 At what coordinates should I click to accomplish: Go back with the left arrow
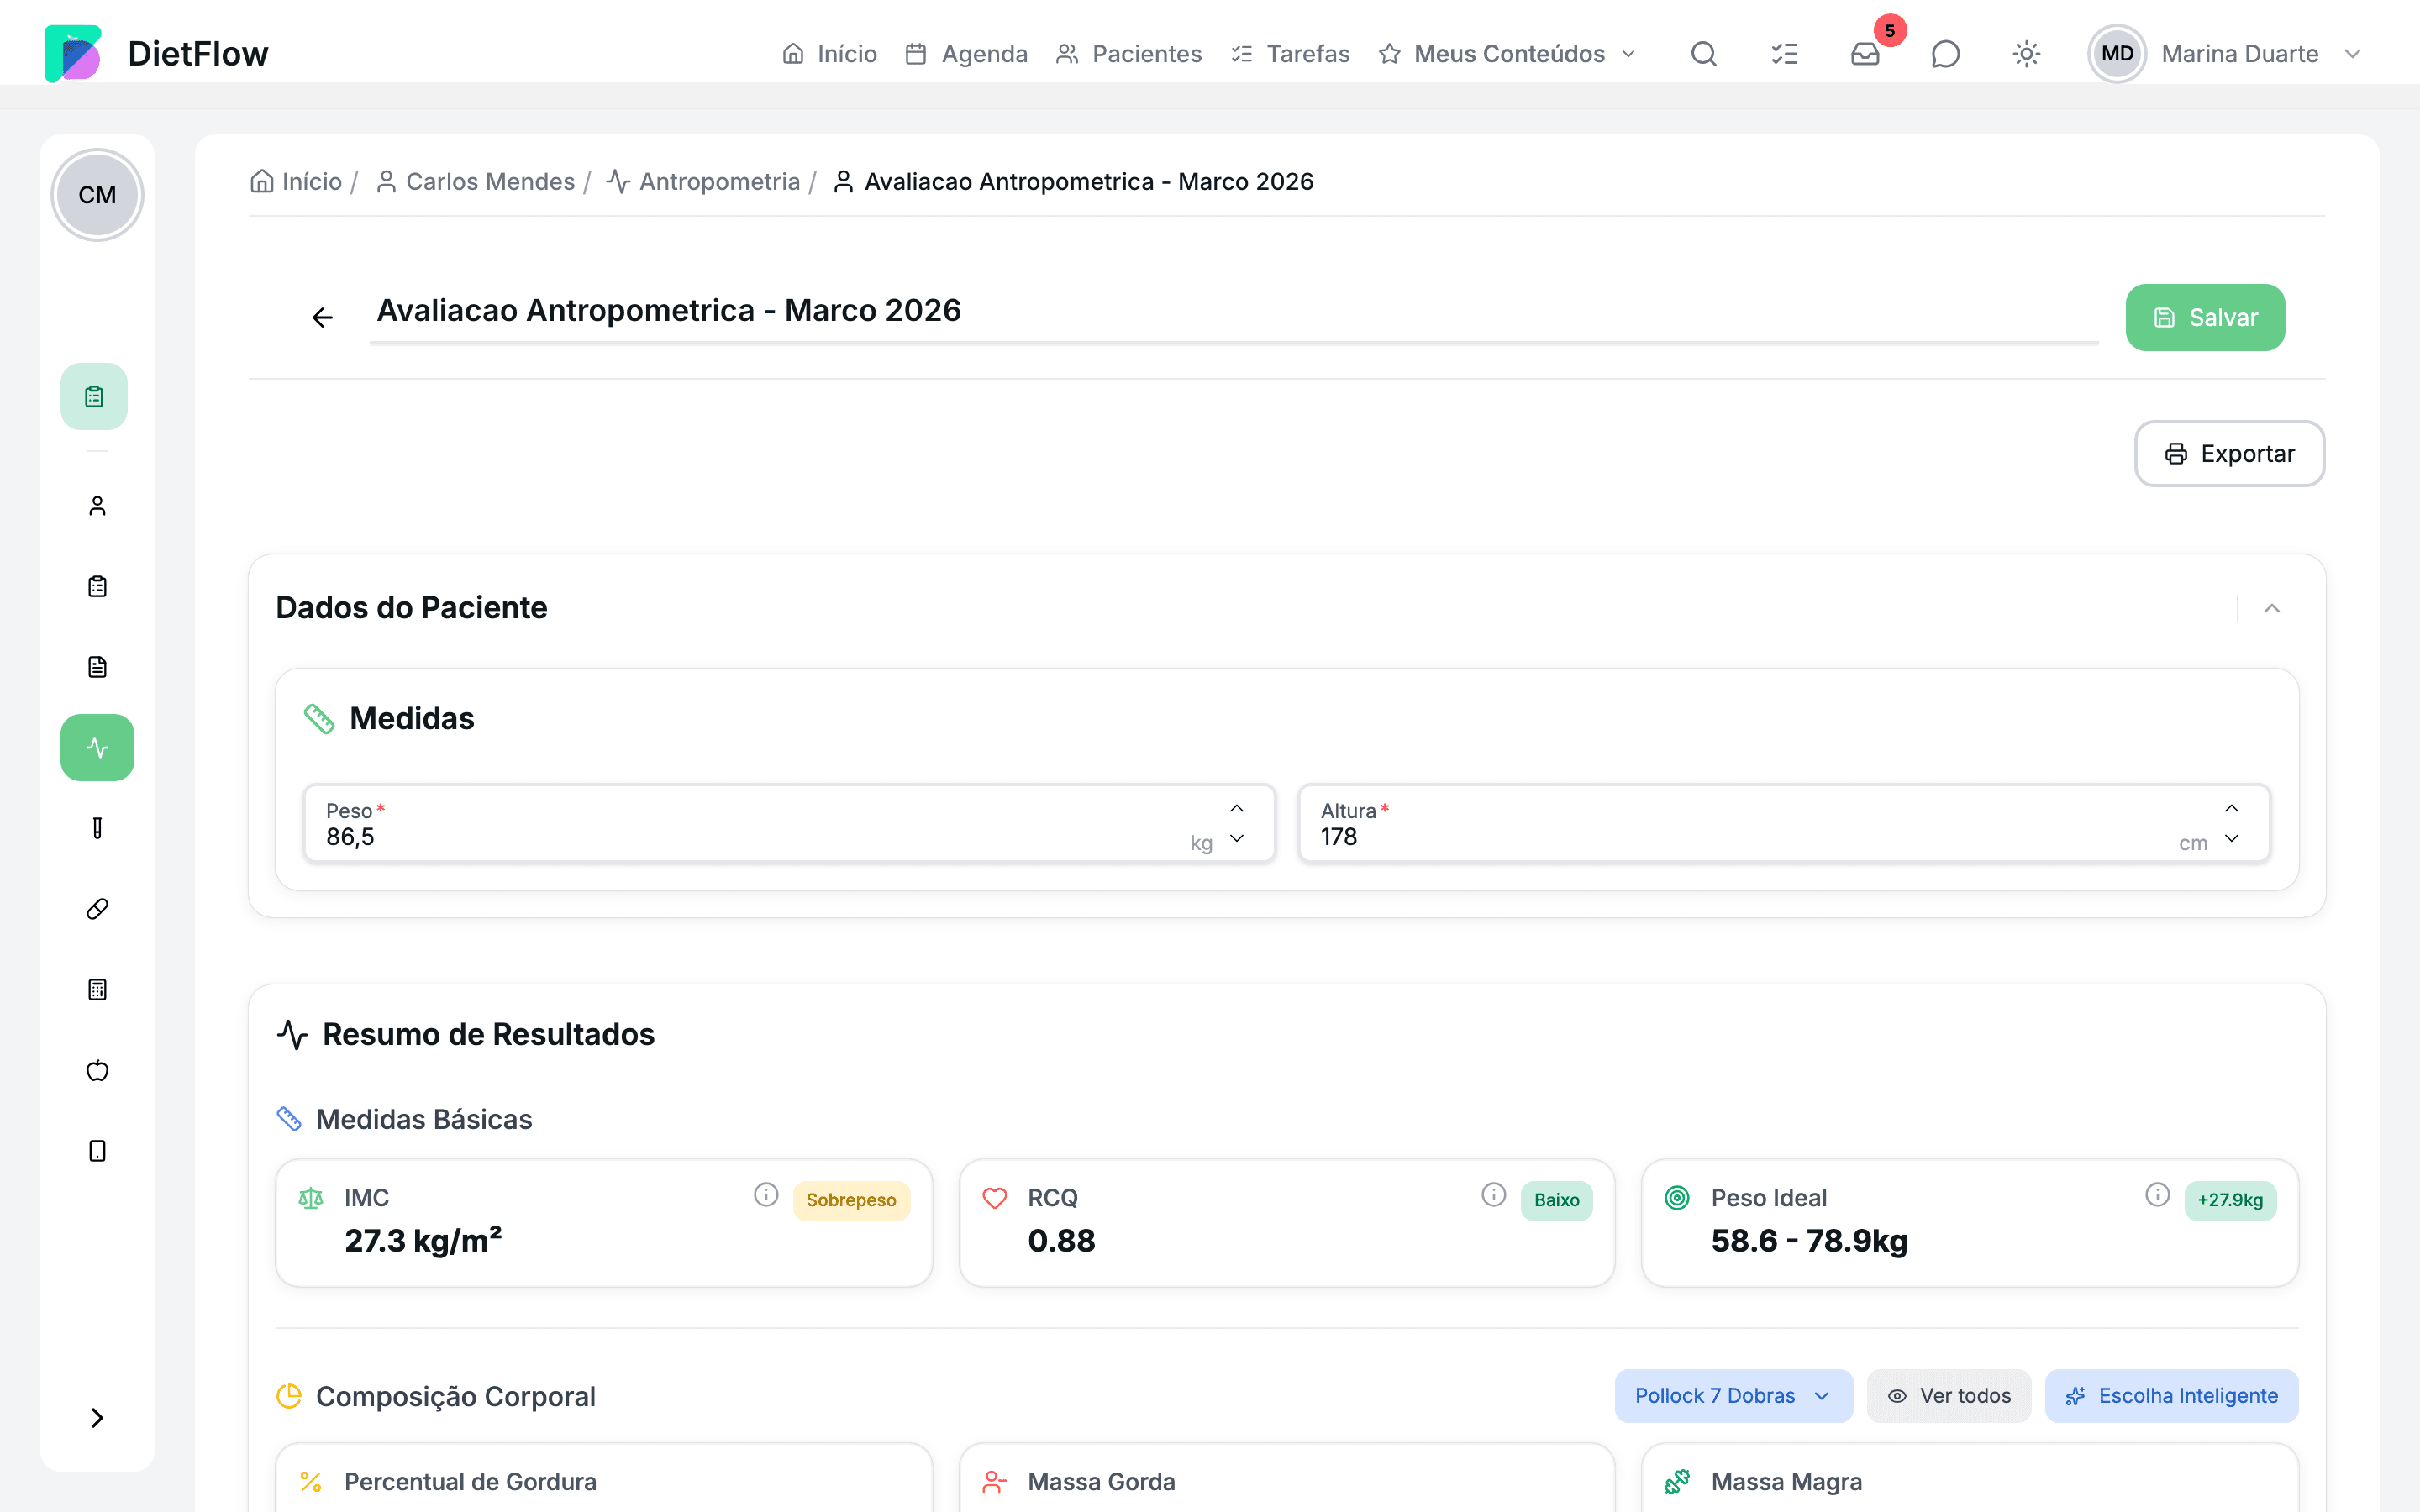pos(322,317)
